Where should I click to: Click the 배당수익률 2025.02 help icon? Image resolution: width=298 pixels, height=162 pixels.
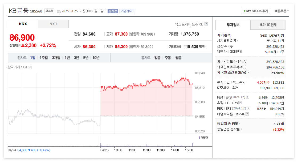(x=247, y=114)
